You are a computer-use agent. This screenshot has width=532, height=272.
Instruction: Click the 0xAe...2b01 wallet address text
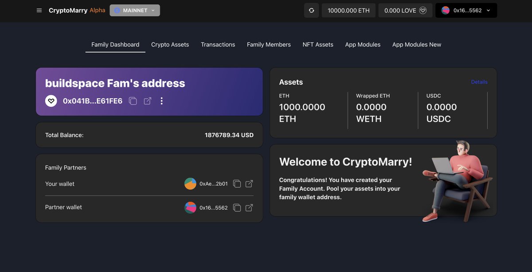[x=214, y=183]
